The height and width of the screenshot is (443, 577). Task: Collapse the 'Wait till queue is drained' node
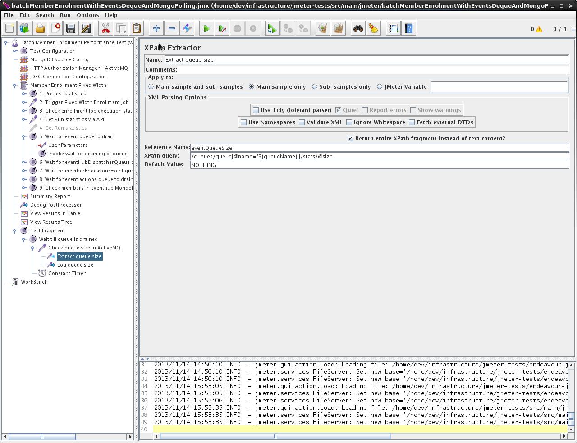[24, 240]
